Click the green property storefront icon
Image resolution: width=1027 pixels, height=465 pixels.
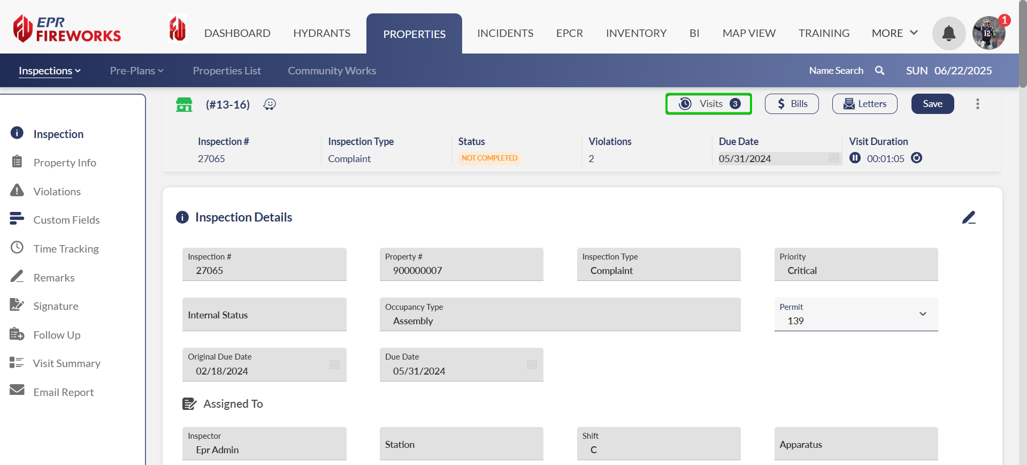[184, 104]
